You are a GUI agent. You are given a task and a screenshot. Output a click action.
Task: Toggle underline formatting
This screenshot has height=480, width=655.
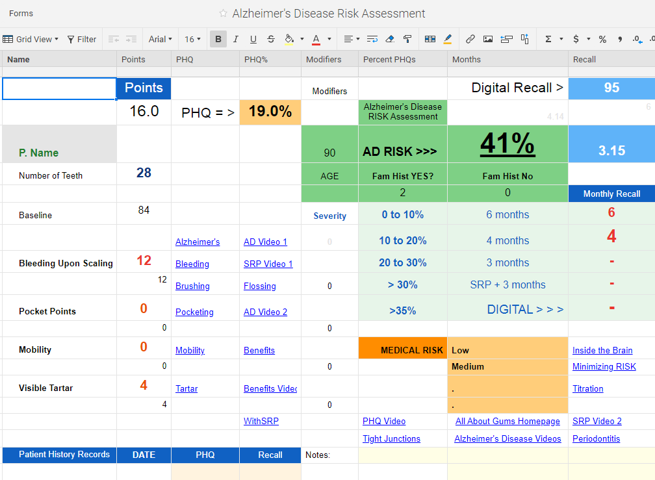(x=253, y=39)
